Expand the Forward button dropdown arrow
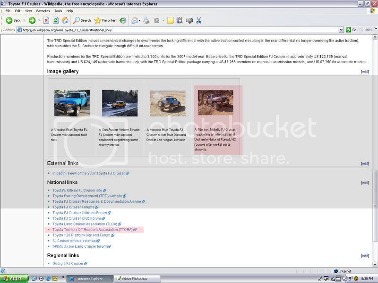The image size is (378, 283). 39,20
